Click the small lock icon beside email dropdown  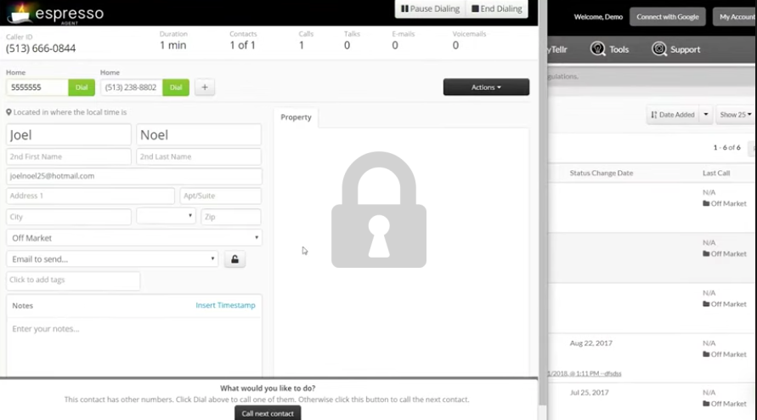click(x=234, y=259)
